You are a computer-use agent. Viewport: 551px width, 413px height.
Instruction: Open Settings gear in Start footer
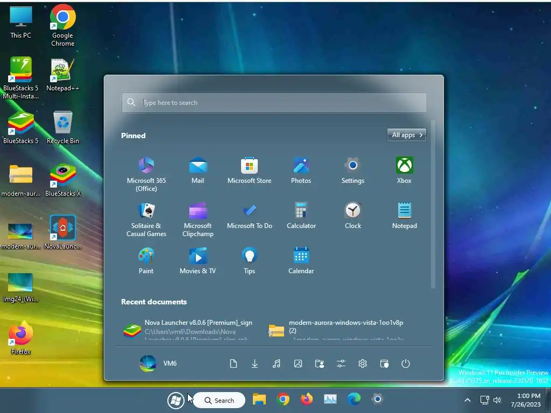coord(363,364)
